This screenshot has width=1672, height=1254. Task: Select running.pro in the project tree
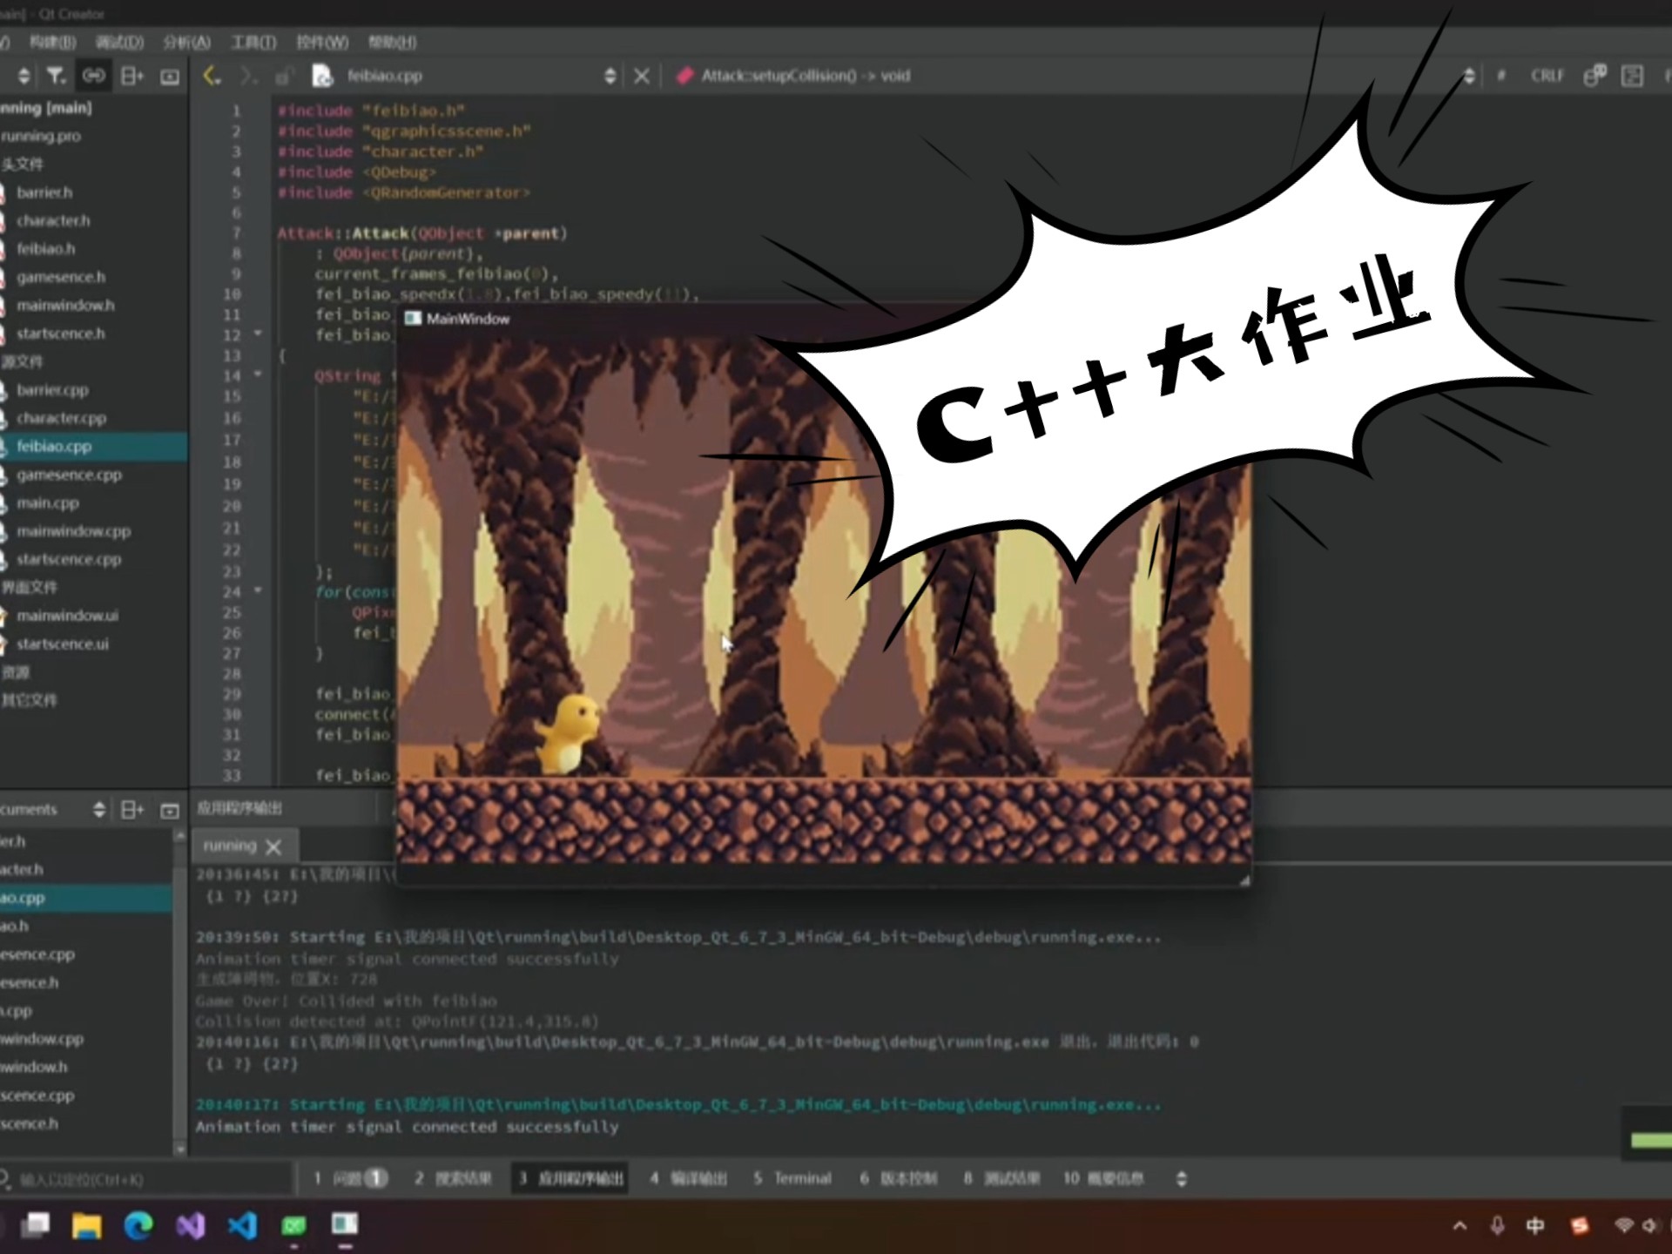(x=41, y=136)
